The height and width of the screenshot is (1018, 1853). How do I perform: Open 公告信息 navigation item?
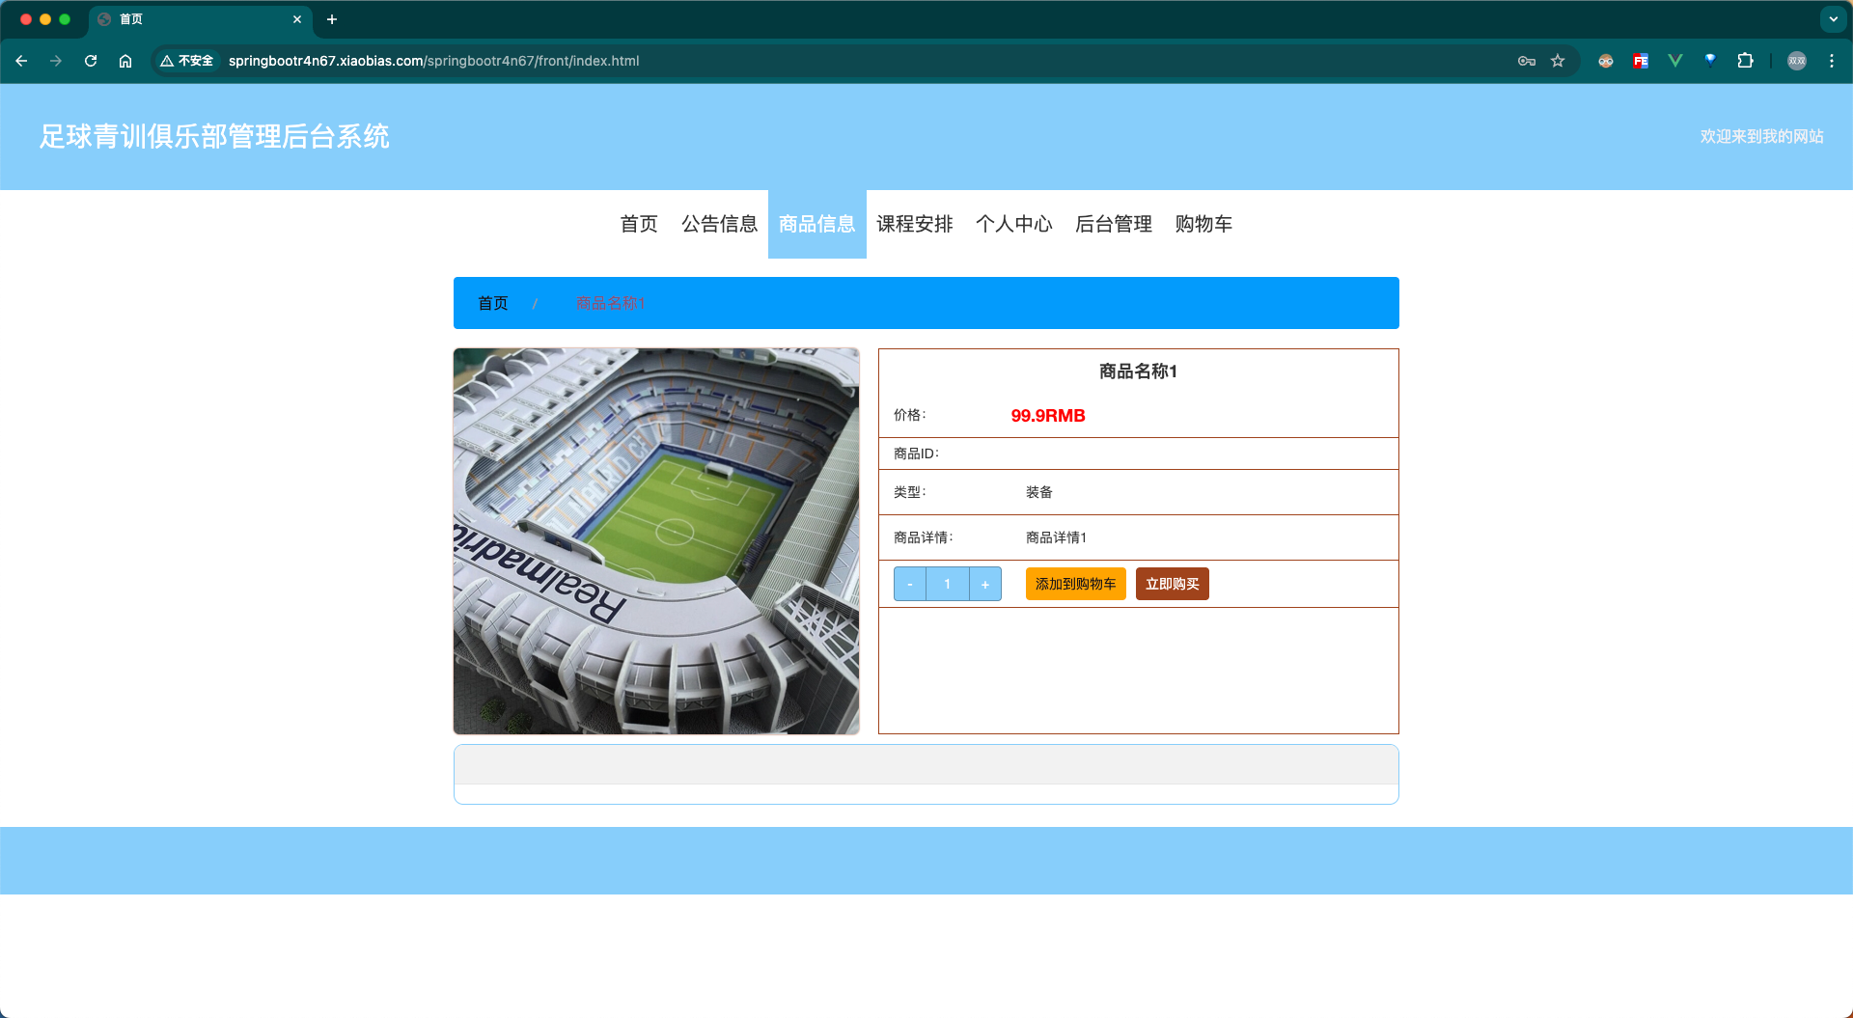click(x=719, y=224)
